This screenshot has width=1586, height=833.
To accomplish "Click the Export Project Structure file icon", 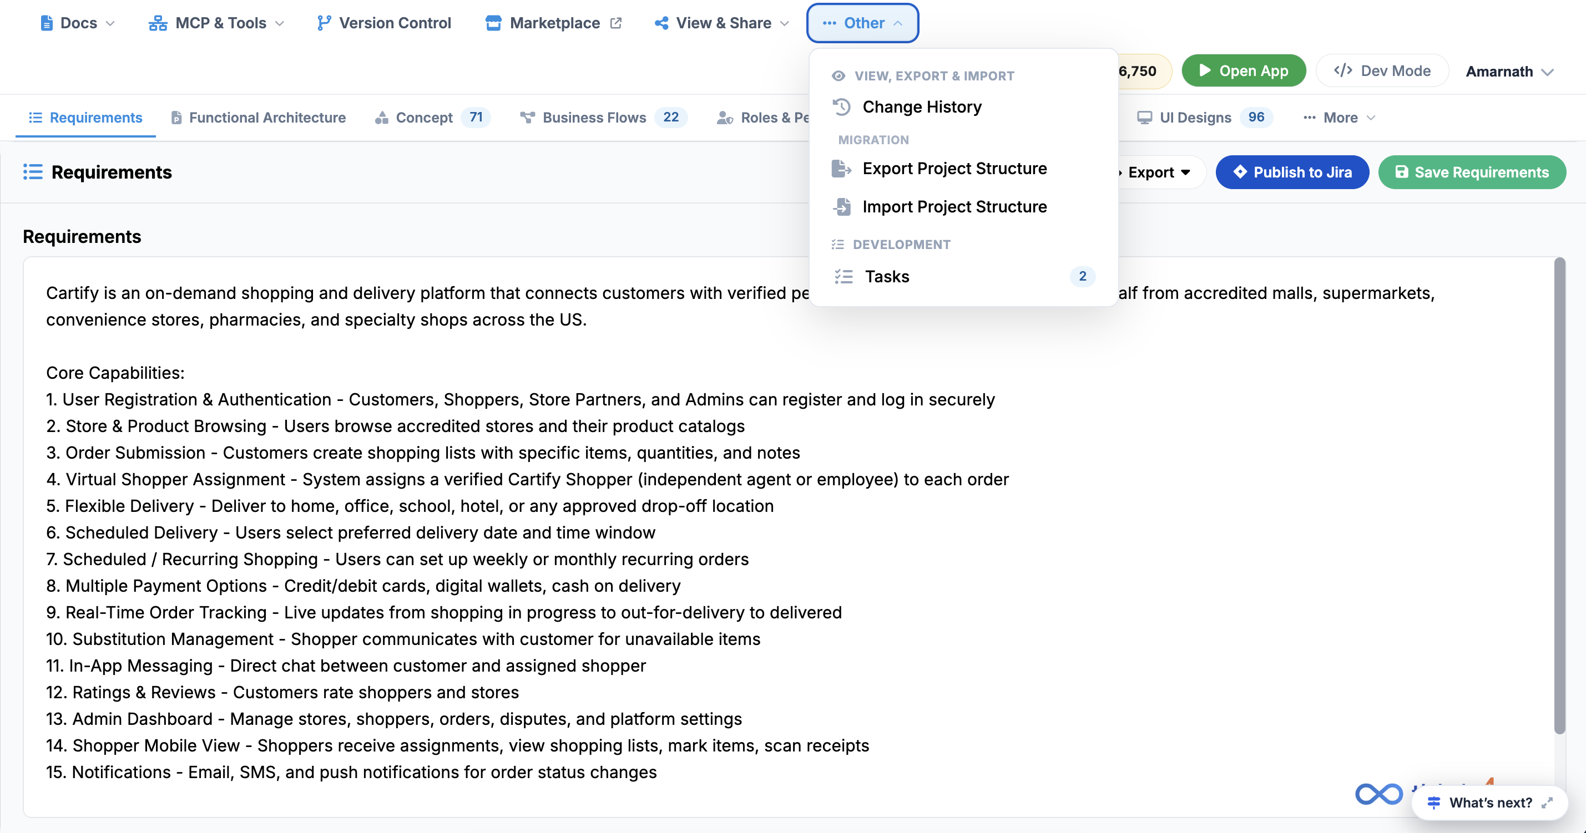I will (842, 169).
